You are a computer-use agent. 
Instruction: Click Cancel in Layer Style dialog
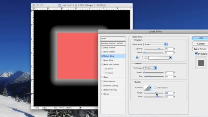coord(200,44)
